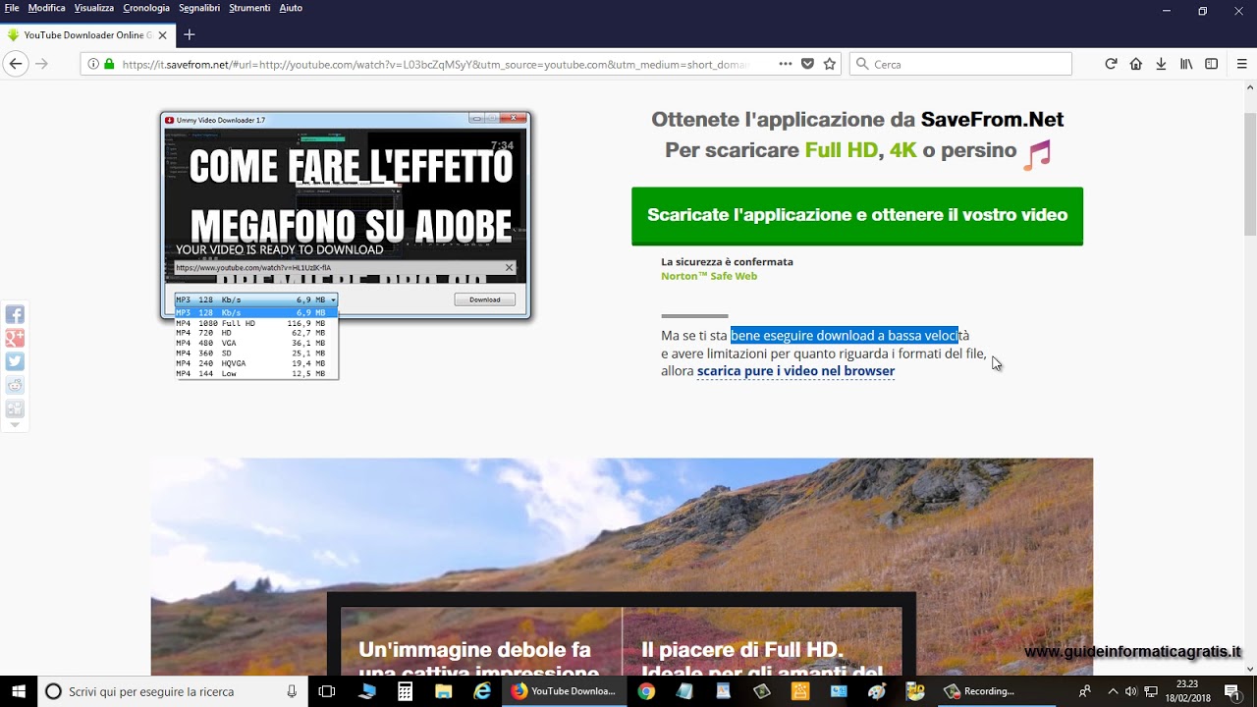The height and width of the screenshot is (707, 1257).
Task: Close the YouTube Downloader tab
Action: click(x=162, y=34)
